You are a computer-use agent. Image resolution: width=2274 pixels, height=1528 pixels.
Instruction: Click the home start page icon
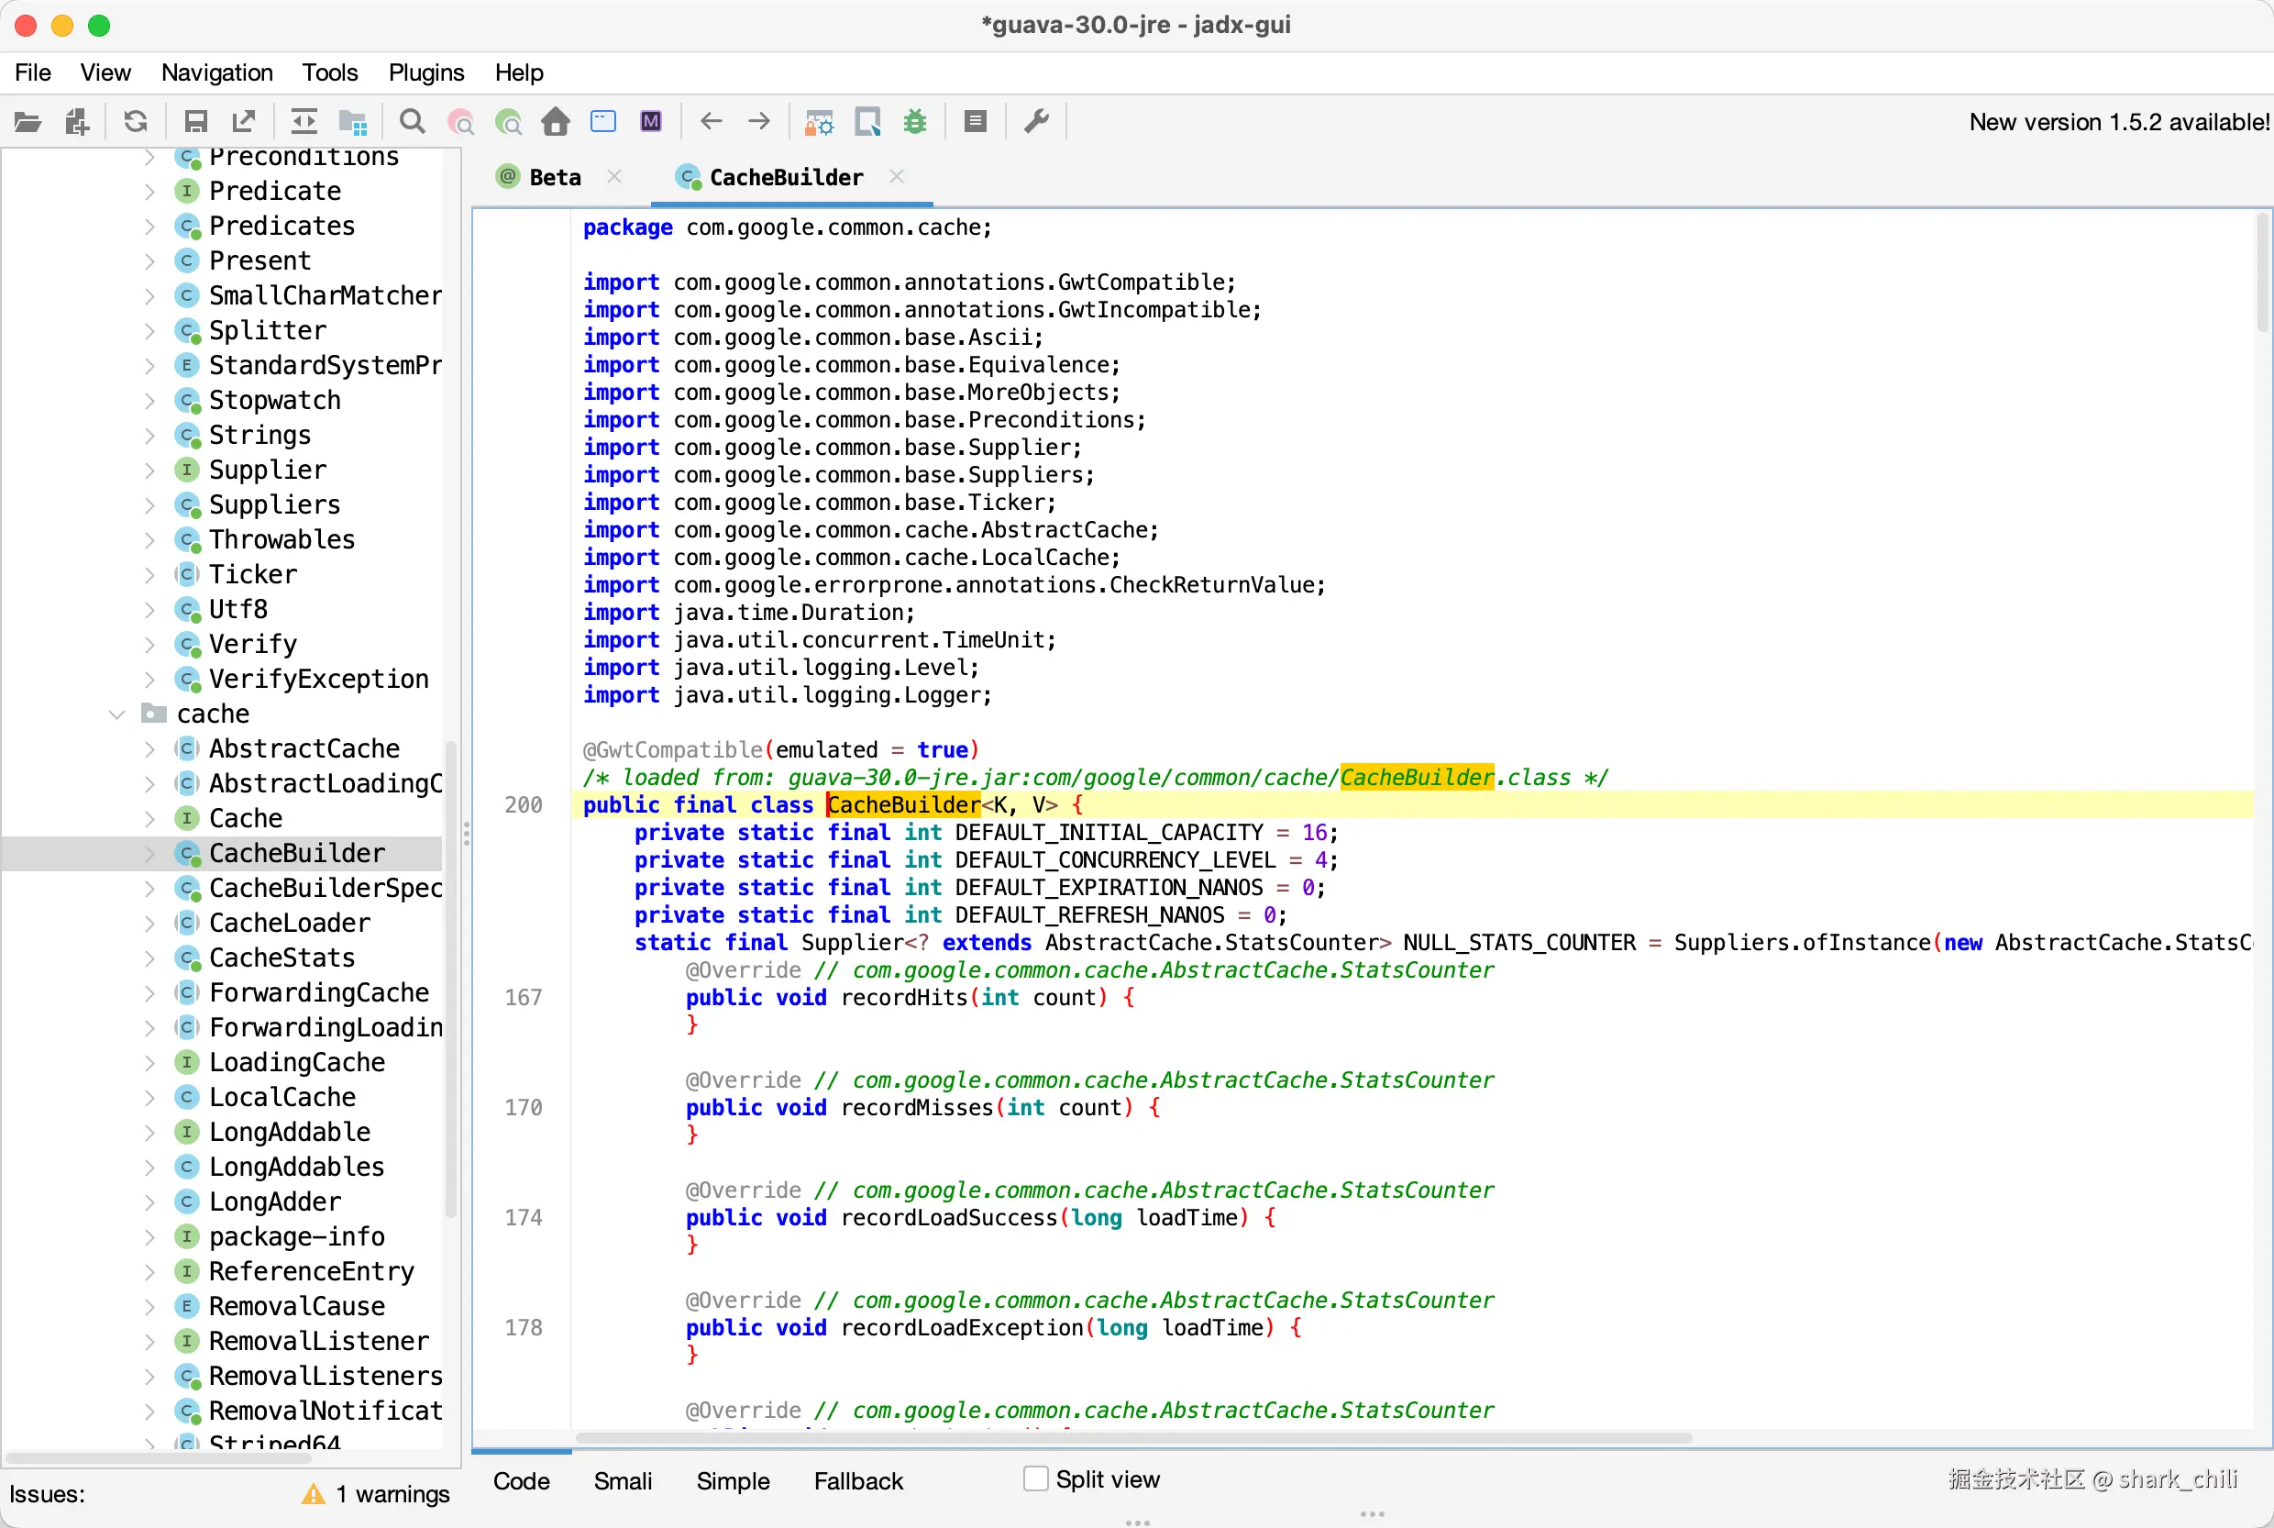point(556,122)
